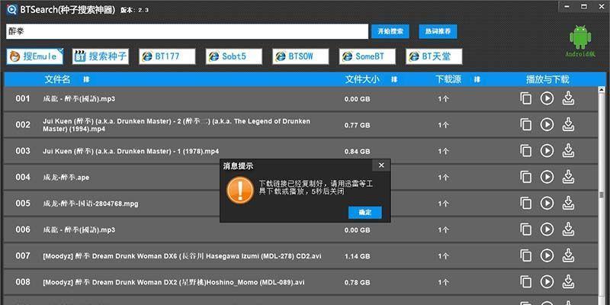610x305 pixels.
Task: Play row 005 2804768.mpg file
Action: click(547, 203)
